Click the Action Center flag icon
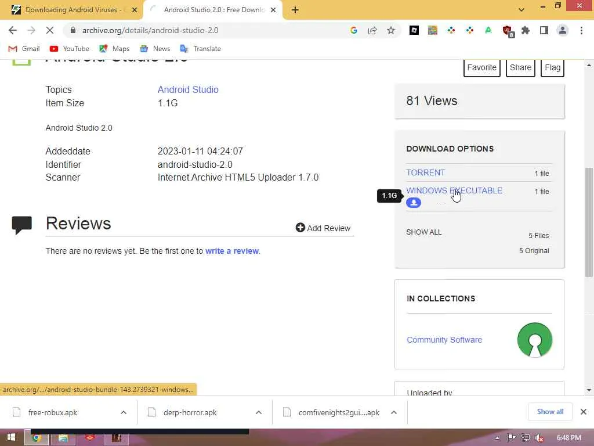Viewport: 594px width, 446px height. click(512, 438)
